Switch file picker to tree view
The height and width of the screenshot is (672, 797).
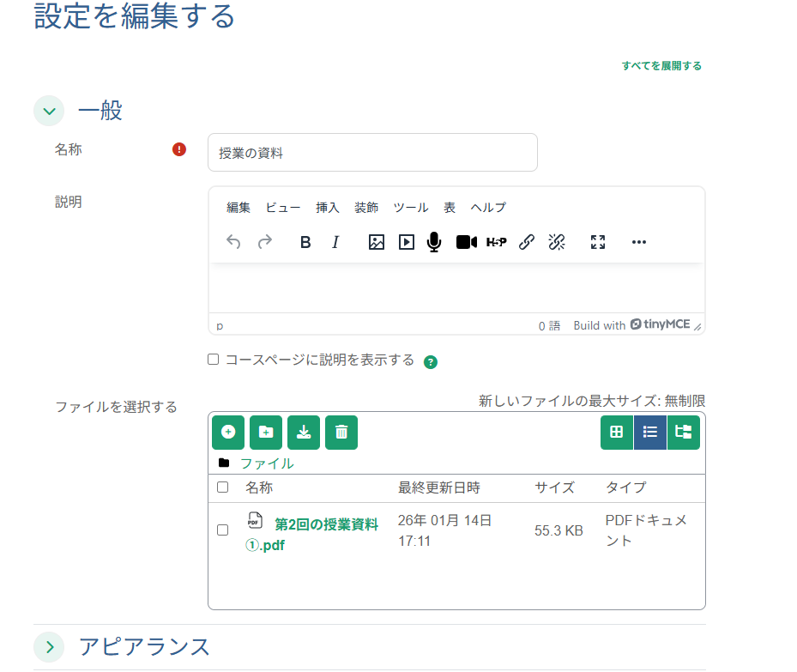(683, 432)
